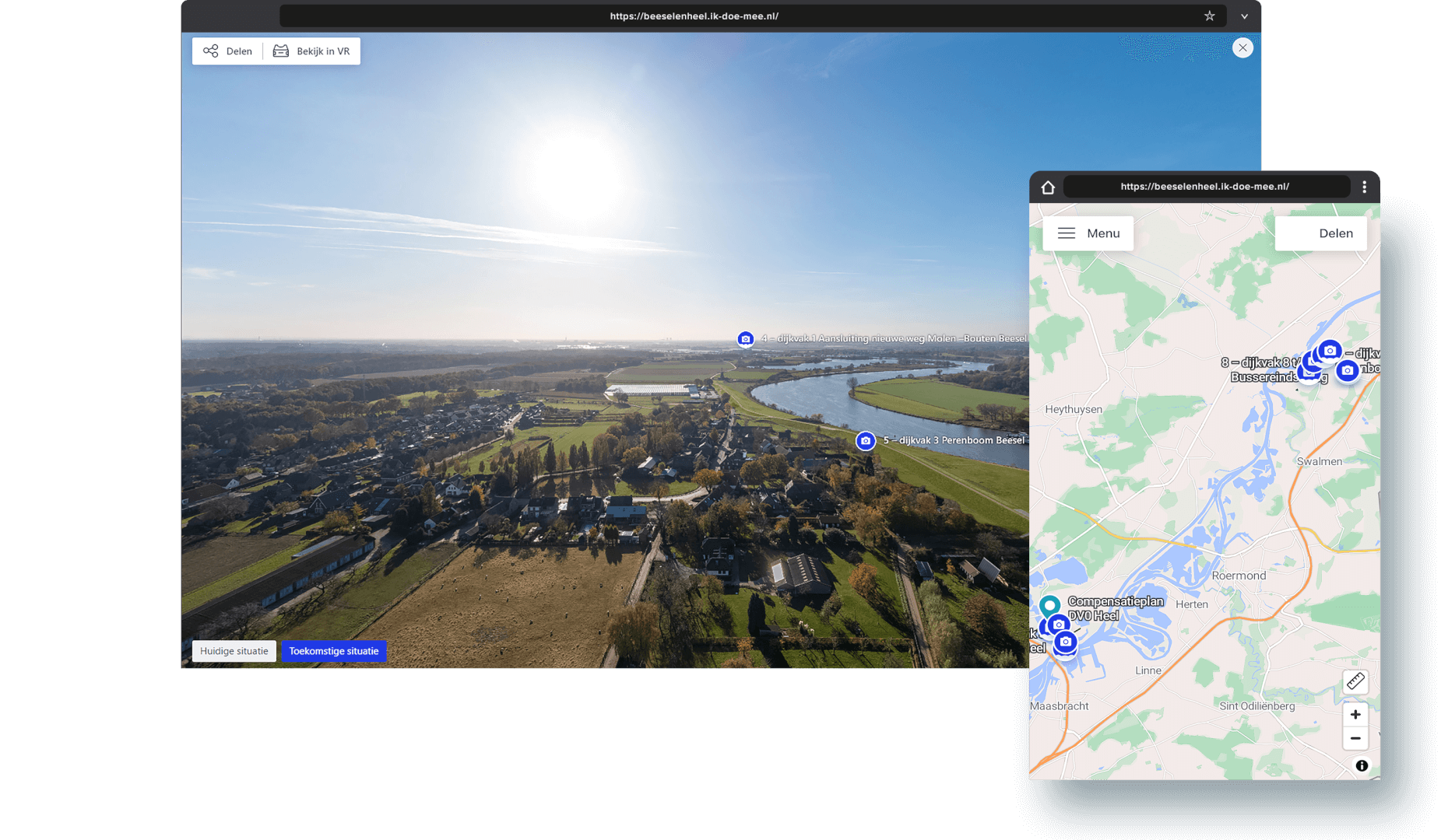Open the mobile browser three-dot menu
This screenshot has width=1441, height=840.
click(x=1364, y=187)
